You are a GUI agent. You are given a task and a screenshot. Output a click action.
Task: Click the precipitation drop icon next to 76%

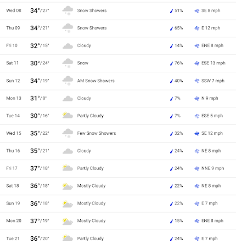click(171, 63)
